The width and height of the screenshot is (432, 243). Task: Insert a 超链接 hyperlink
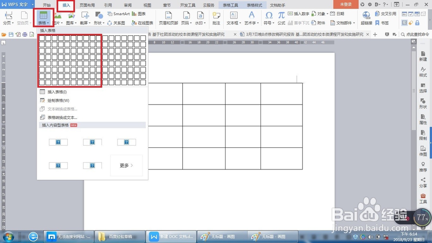(366, 18)
